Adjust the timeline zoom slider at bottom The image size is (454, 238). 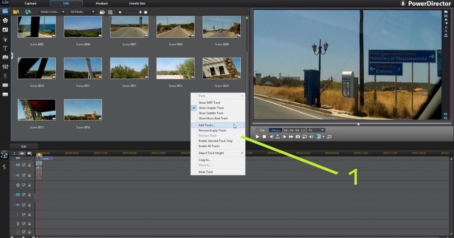(23, 237)
